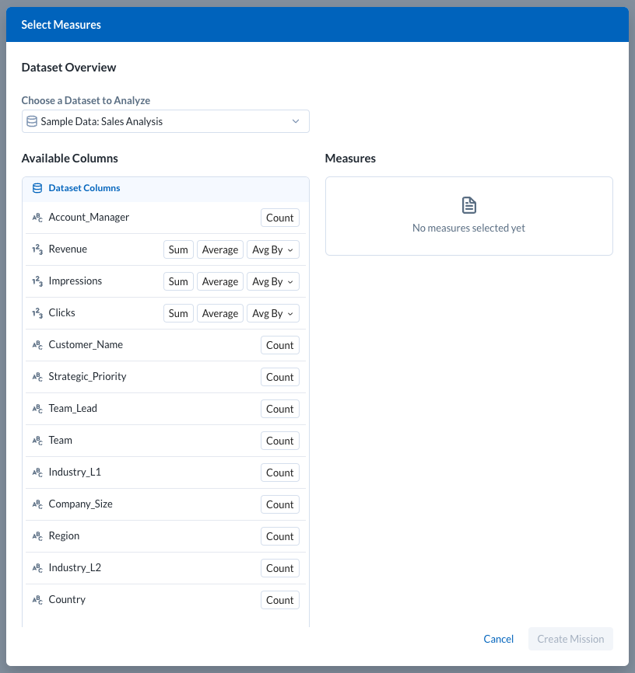Add Sum of Impressions measure

tap(178, 281)
